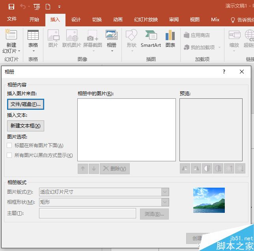Expand the 相册 ribbon dropdown arrow

click(x=112, y=51)
